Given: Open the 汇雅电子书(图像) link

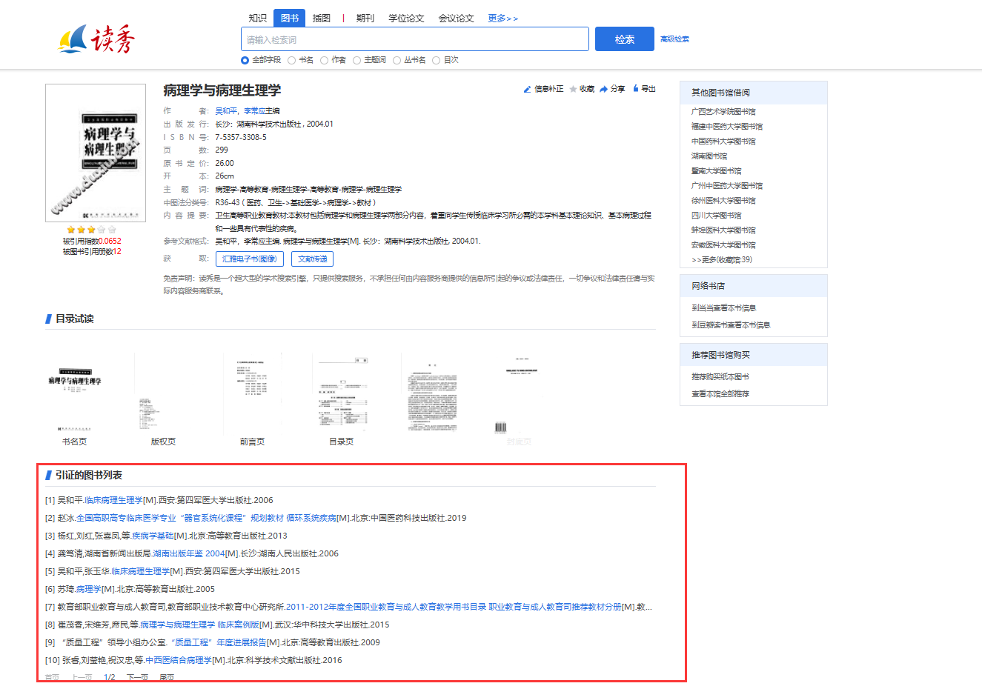Looking at the screenshot, I should click(x=249, y=259).
